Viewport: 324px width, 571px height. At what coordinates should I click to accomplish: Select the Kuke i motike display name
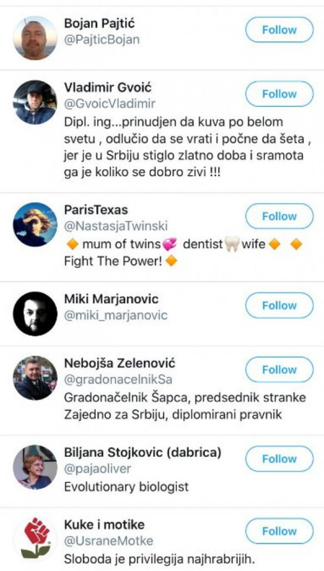(104, 525)
